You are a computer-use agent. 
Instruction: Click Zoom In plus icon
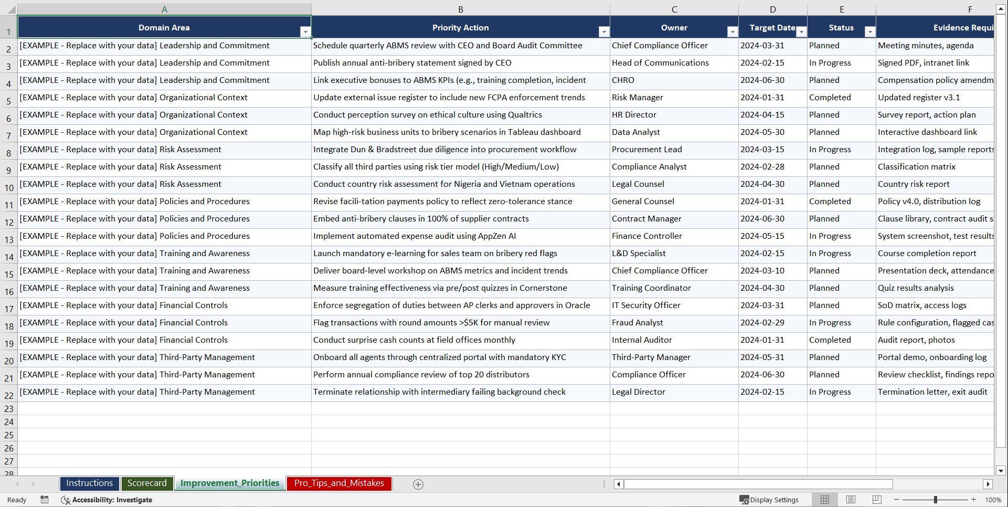974,500
